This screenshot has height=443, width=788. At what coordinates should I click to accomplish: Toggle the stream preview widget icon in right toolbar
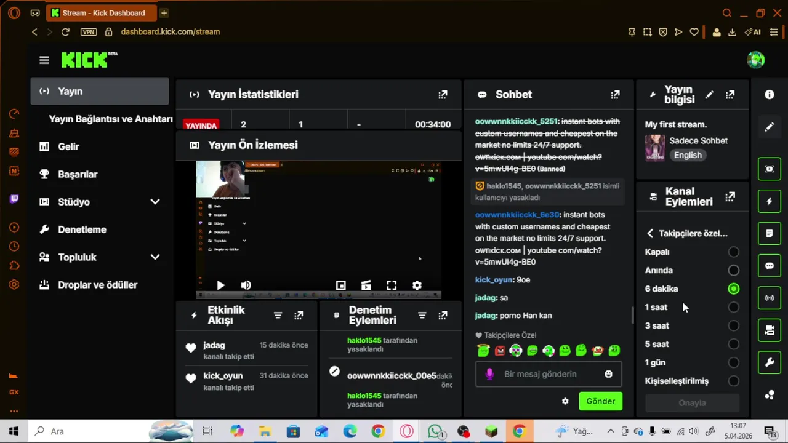[770, 169]
